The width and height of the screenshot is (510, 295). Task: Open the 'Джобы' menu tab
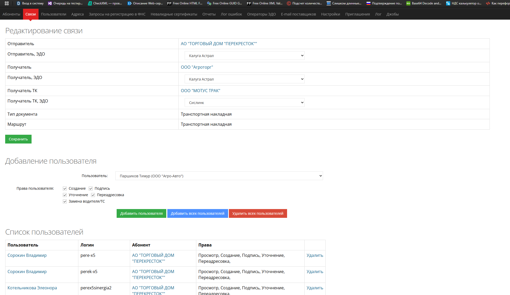393,14
